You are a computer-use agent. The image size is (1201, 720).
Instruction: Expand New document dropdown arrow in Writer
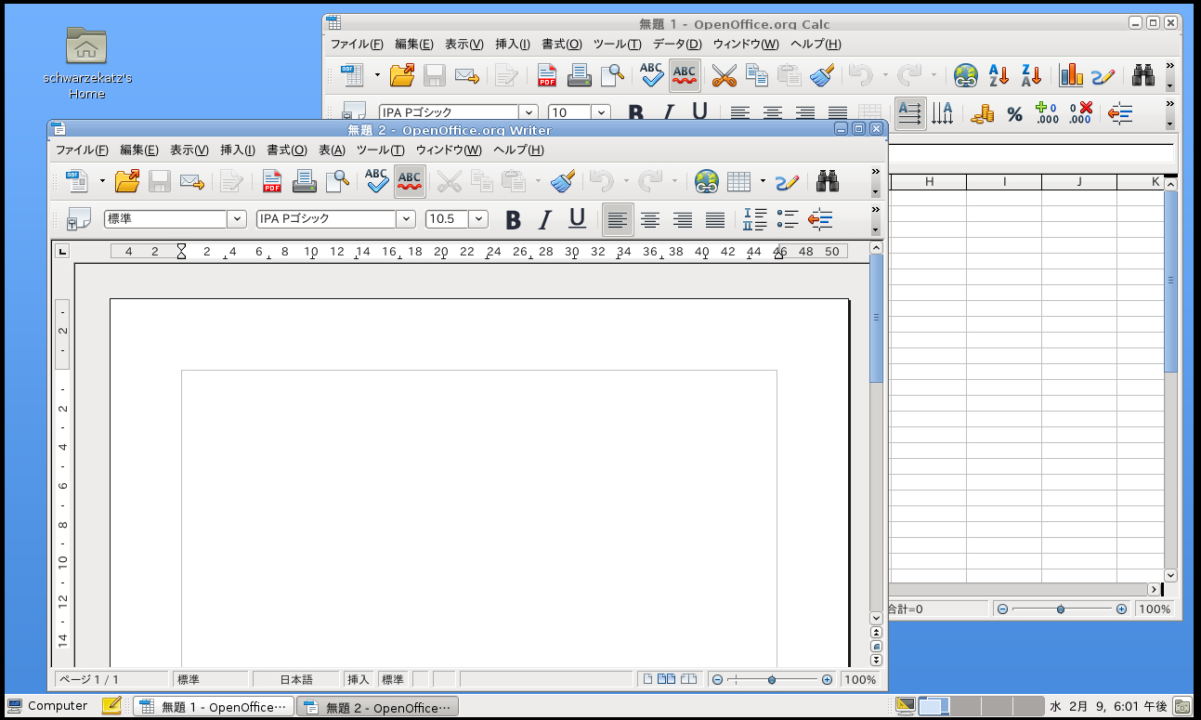pos(102,180)
